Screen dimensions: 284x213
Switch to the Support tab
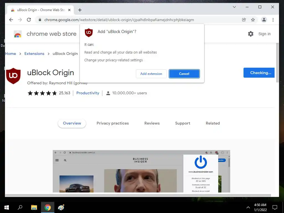click(182, 123)
